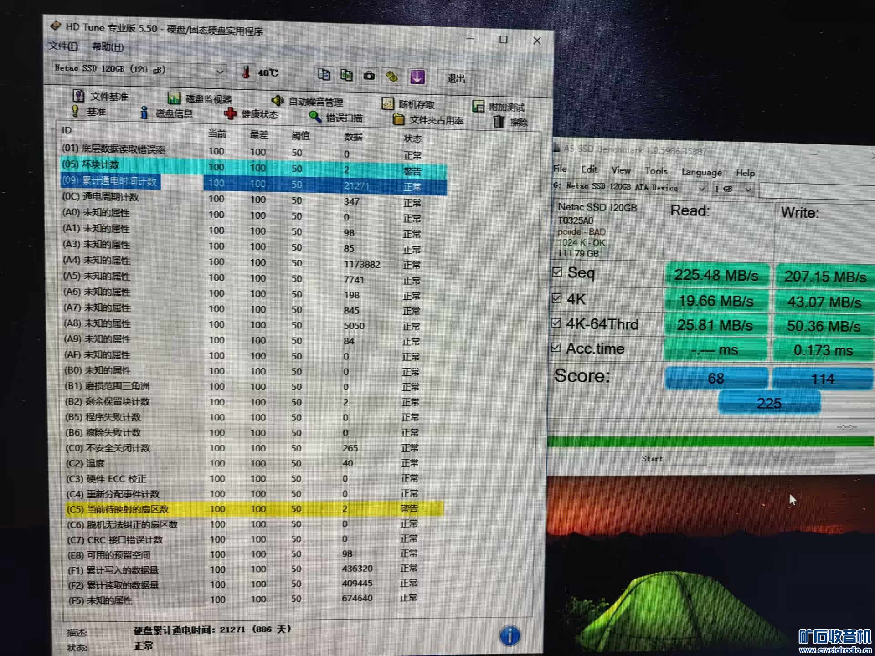
Task: Select the (F1) 累计写入的数据量 row
Action: click(255, 569)
